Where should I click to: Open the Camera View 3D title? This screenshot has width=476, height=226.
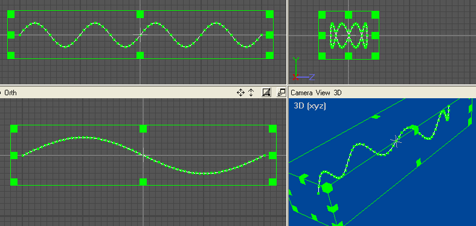click(316, 93)
